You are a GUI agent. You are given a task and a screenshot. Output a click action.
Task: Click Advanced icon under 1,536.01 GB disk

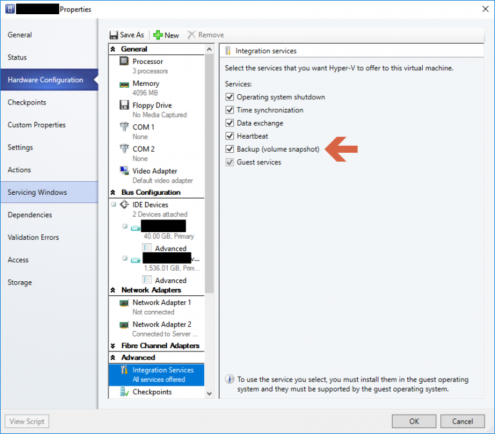click(x=146, y=279)
